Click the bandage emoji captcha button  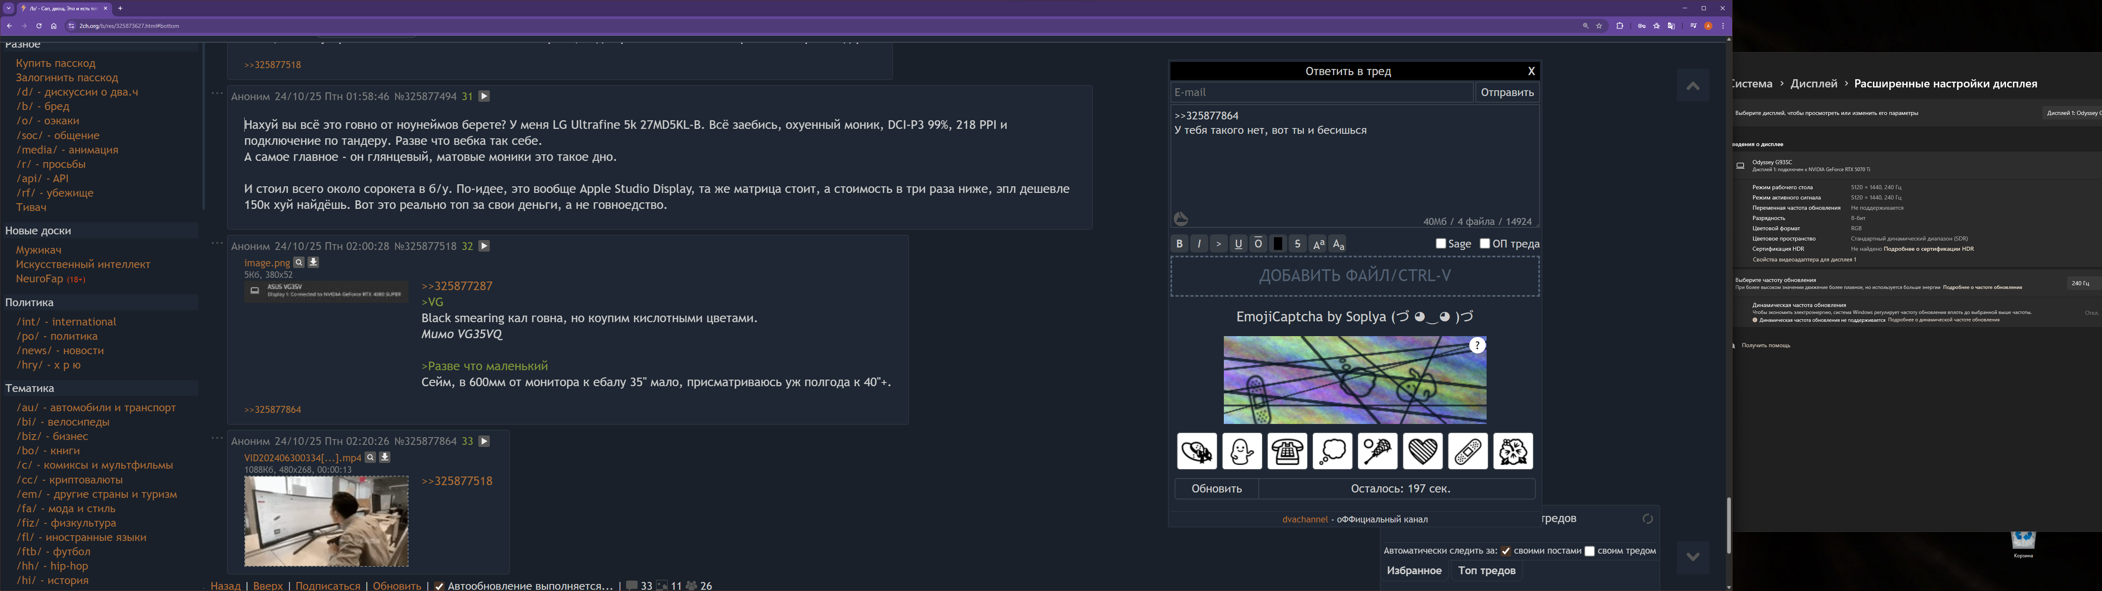coord(1467,451)
